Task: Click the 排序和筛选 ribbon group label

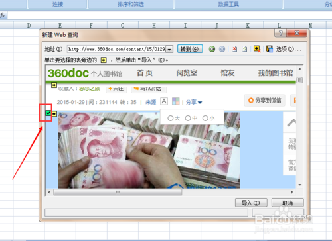Action: pos(131,4)
